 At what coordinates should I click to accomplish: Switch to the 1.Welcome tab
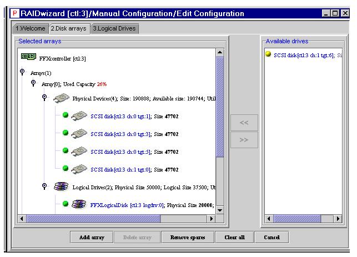pos(31,29)
